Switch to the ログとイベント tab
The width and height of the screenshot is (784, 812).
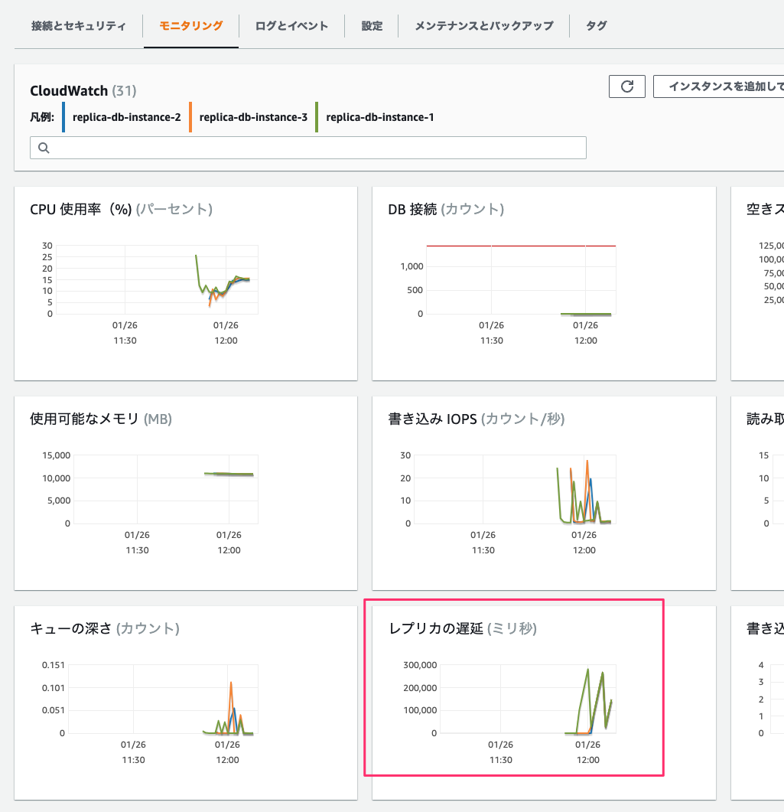(x=291, y=26)
